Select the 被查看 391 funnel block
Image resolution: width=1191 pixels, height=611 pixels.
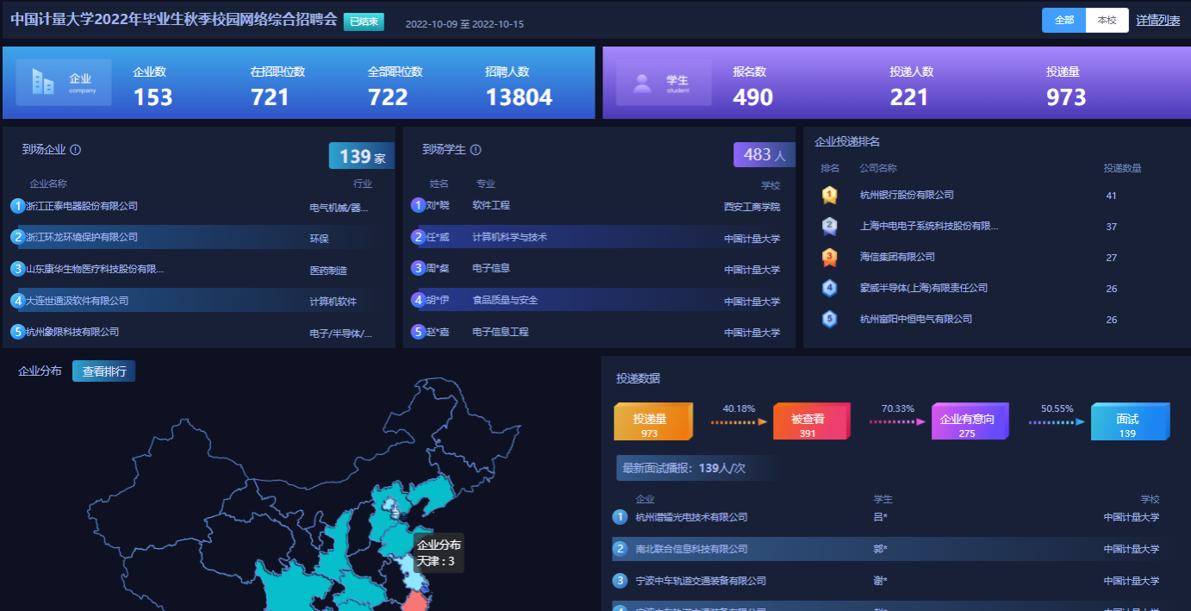coord(808,422)
